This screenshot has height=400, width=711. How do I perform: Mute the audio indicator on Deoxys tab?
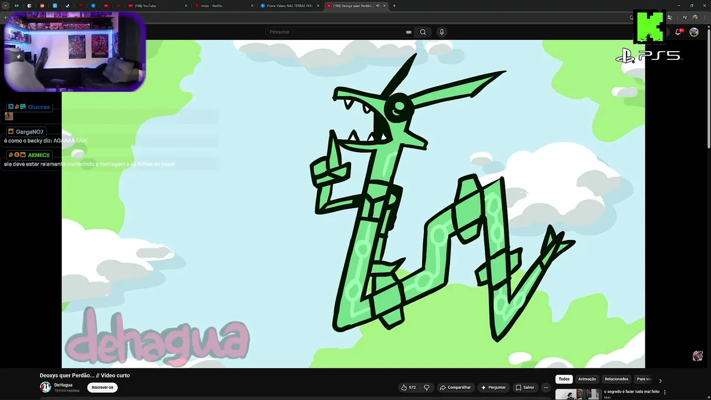coord(378,6)
